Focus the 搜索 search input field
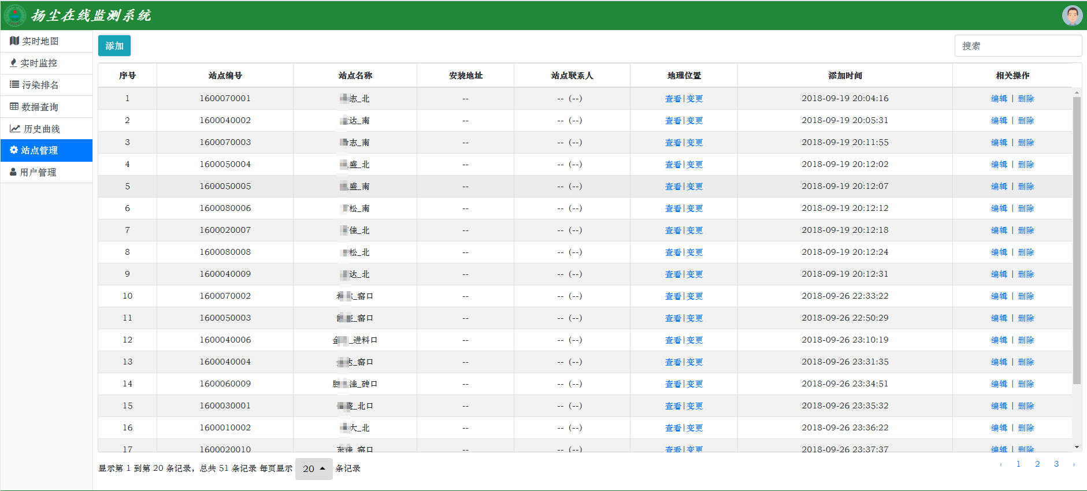Screen dimensions: 1087x491 pos(1018,46)
